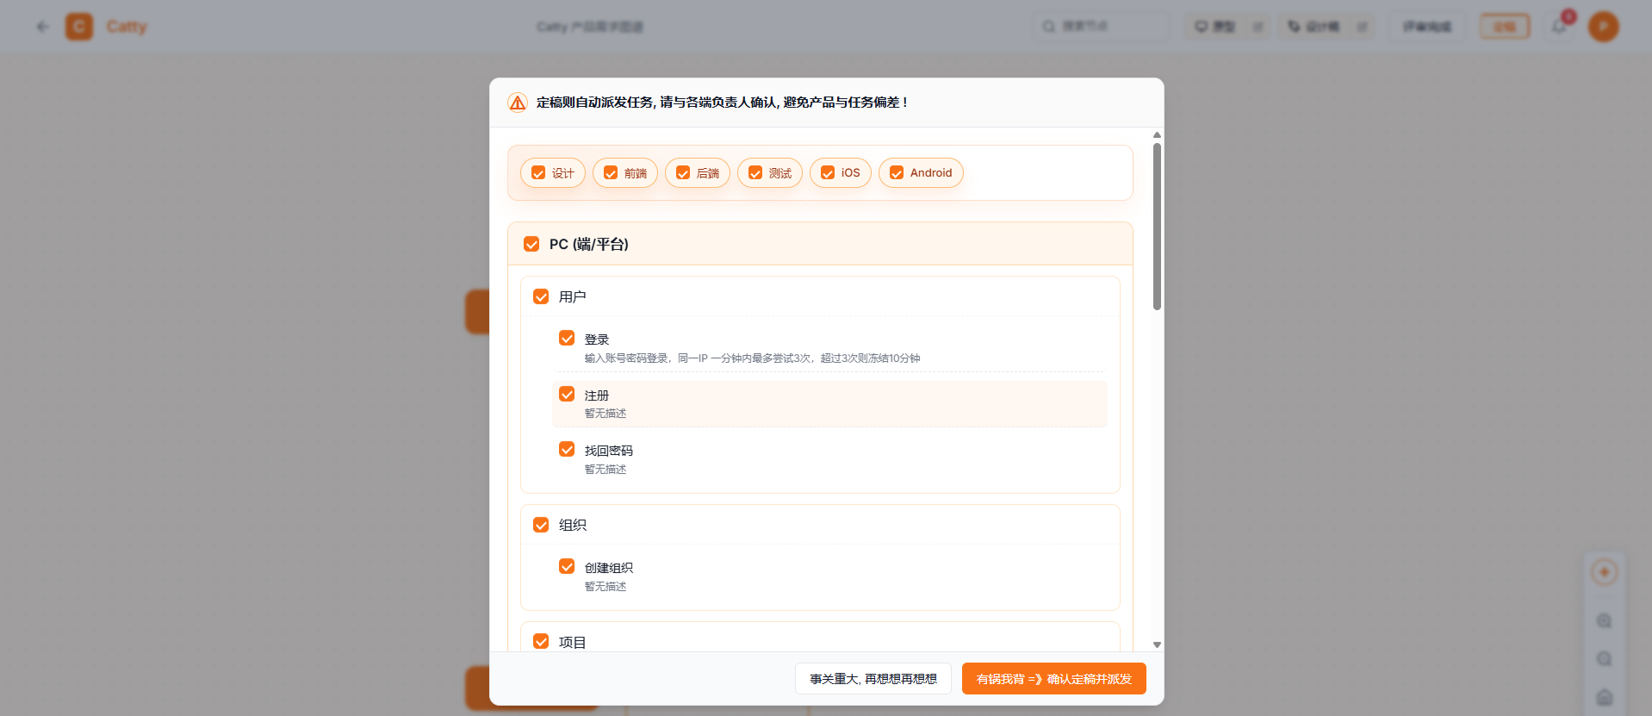
Task: Open the notification bell
Action: tap(1559, 27)
